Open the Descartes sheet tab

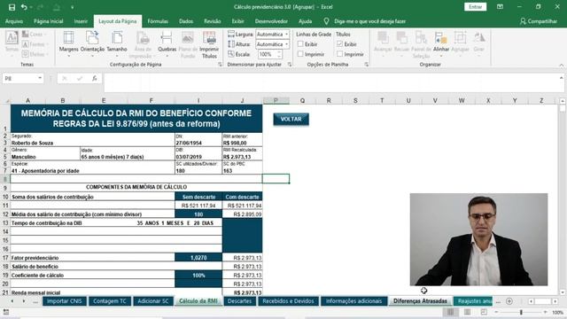click(x=240, y=301)
